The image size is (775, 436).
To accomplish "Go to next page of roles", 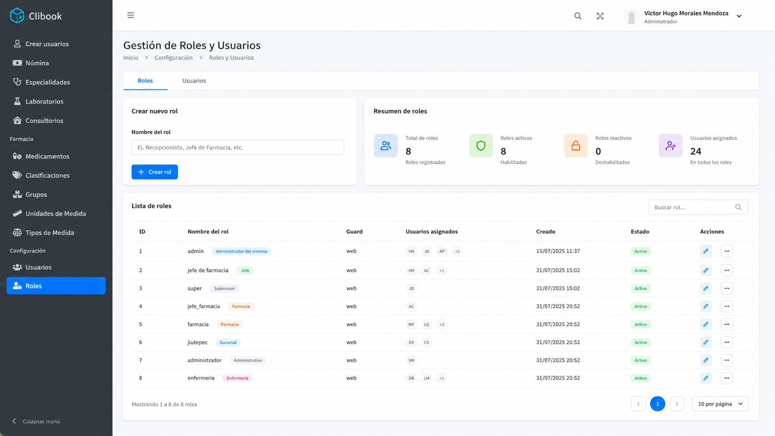I will click(x=677, y=404).
